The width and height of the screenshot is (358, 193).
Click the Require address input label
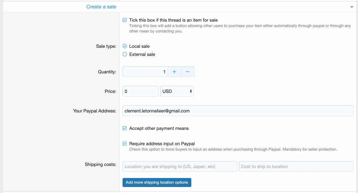point(162,144)
